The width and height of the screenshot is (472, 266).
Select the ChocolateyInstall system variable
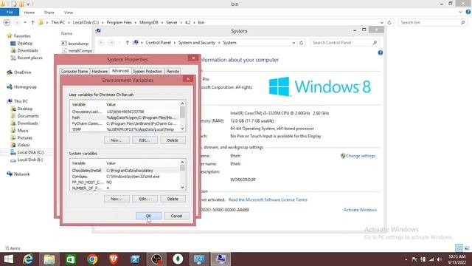tap(125, 171)
